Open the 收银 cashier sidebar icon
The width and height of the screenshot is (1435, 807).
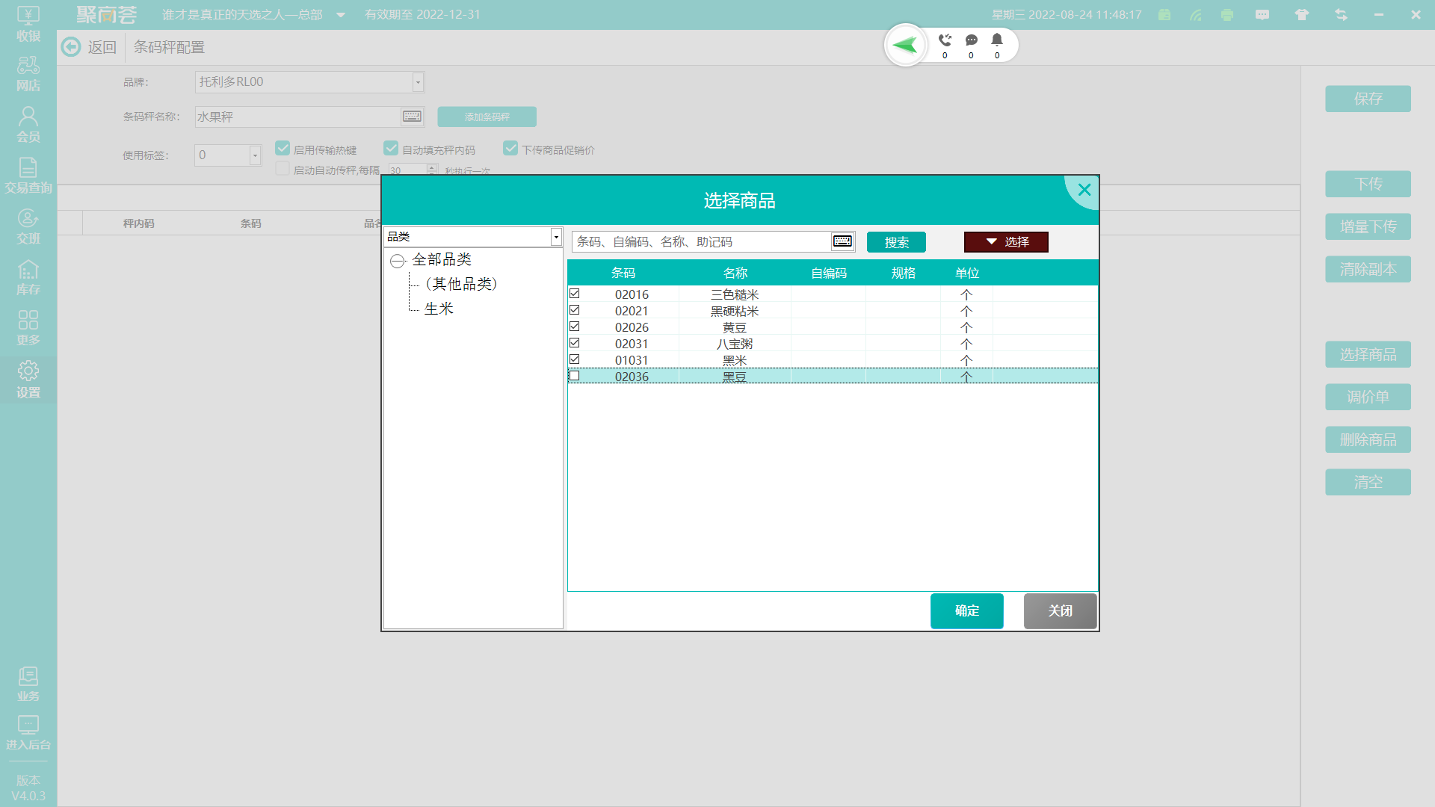coord(28,24)
